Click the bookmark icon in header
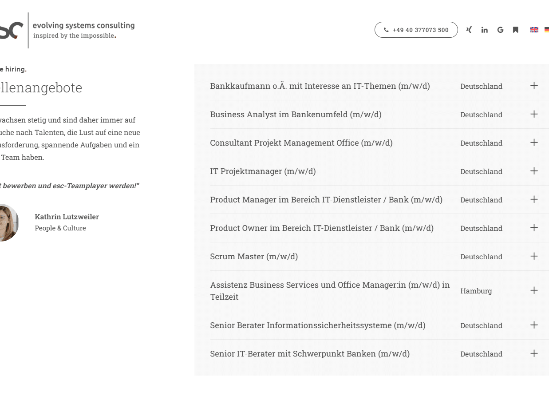This screenshot has height=412, width=549. pos(515,30)
